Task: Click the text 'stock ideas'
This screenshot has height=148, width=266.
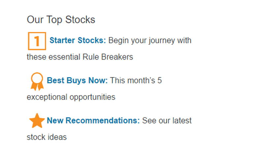Action: [x=47, y=137]
